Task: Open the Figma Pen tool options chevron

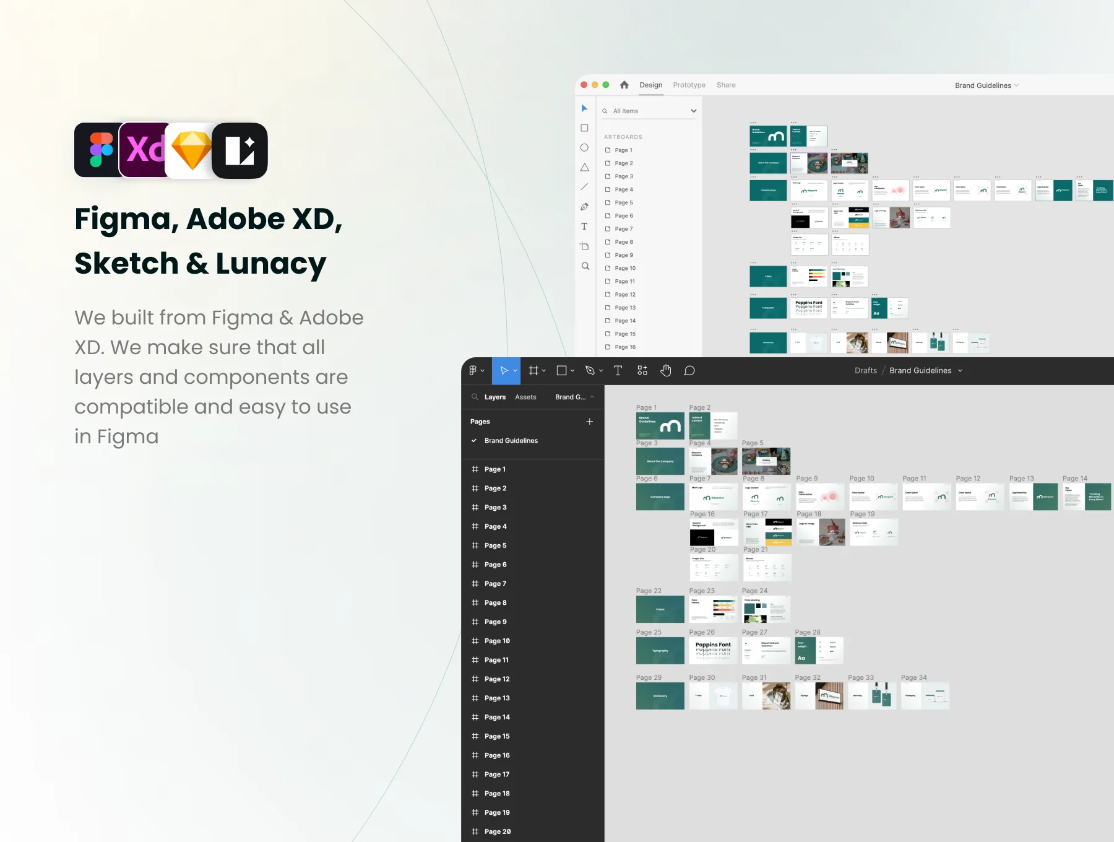Action: [601, 371]
